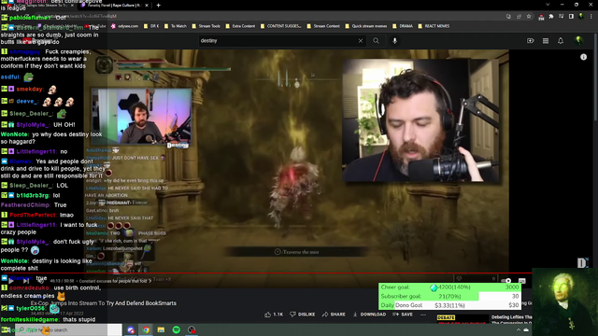This screenshot has height=336, width=598.
Task: Click the play button in video controls
Action: coord(11,281)
